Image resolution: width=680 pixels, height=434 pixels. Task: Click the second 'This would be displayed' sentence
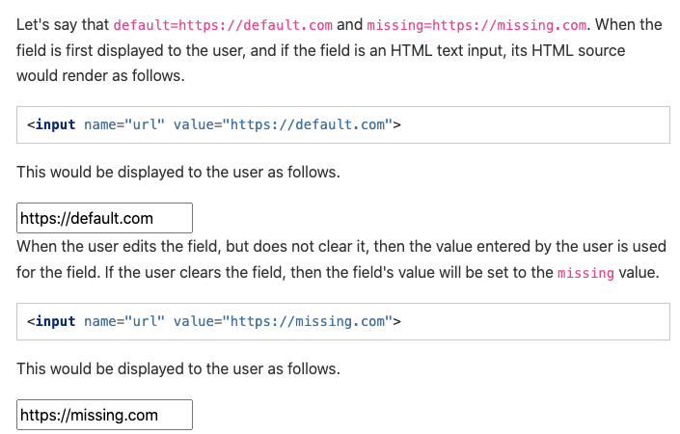coord(178,369)
